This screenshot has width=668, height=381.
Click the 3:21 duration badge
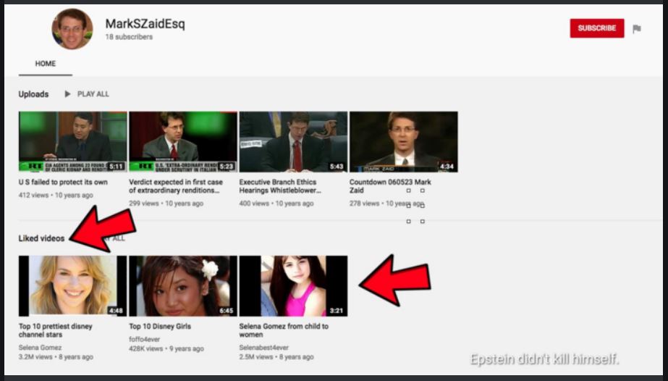tap(337, 310)
